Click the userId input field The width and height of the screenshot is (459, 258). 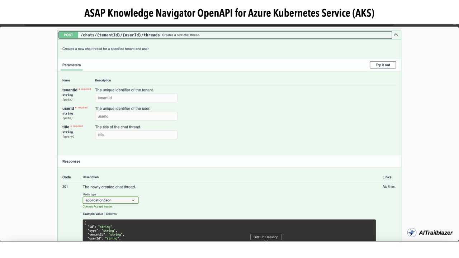pos(136,116)
